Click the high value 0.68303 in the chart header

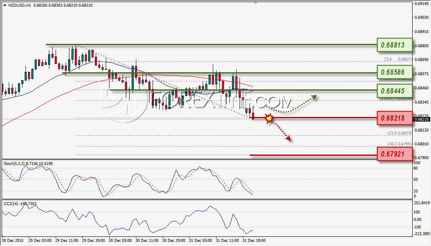55,5
